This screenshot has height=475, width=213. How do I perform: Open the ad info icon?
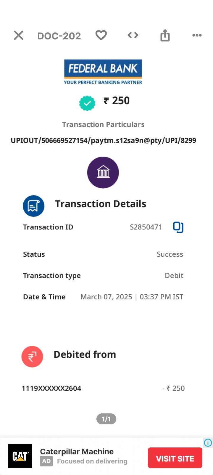(208, 443)
